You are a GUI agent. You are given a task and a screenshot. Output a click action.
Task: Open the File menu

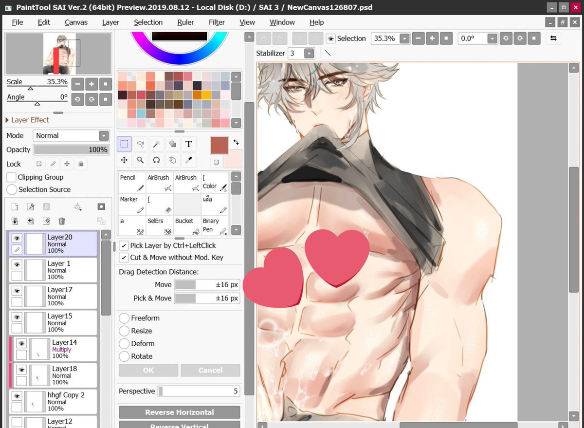[x=18, y=22]
